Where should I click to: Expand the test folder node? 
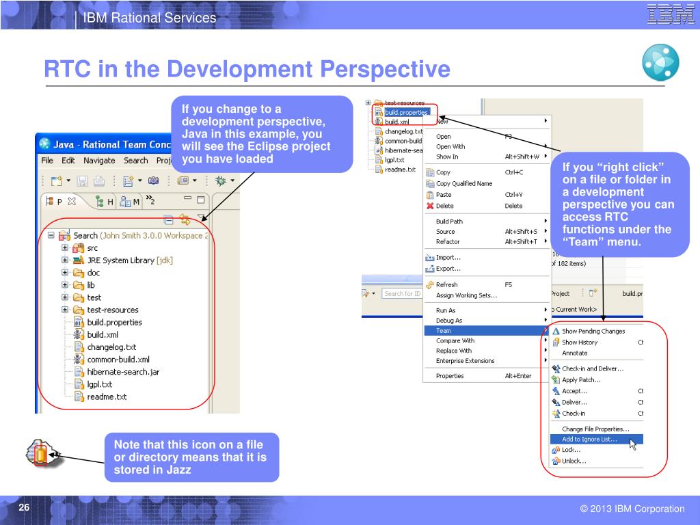tap(65, 297)
